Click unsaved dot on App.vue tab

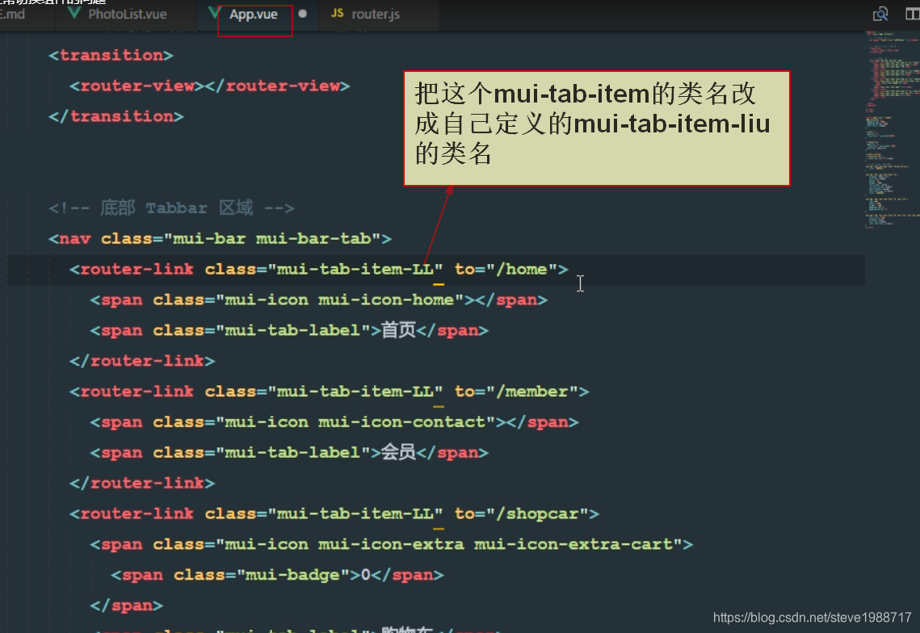coord(302,14)
